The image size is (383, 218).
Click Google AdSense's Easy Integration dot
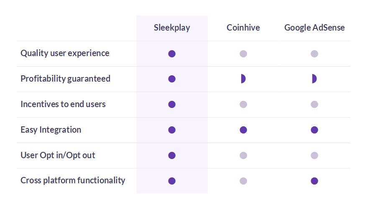[x=314, y=130]
